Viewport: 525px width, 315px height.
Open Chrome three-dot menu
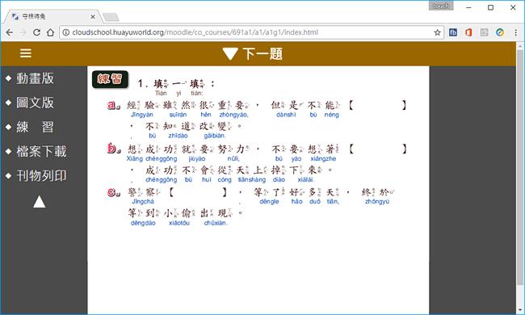(x=515, y=32)
